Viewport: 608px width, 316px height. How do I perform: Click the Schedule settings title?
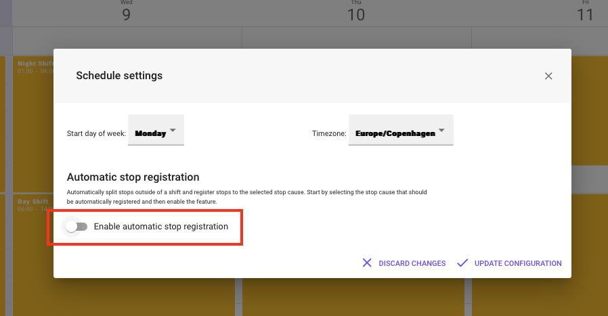[119, 76]
